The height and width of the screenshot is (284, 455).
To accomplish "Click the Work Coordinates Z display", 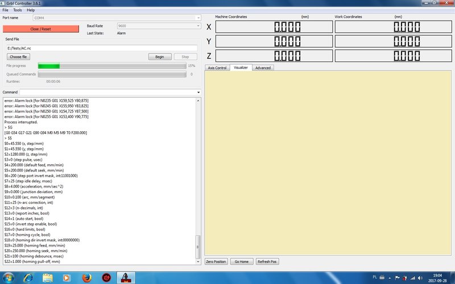I will (x=394, y=56).
